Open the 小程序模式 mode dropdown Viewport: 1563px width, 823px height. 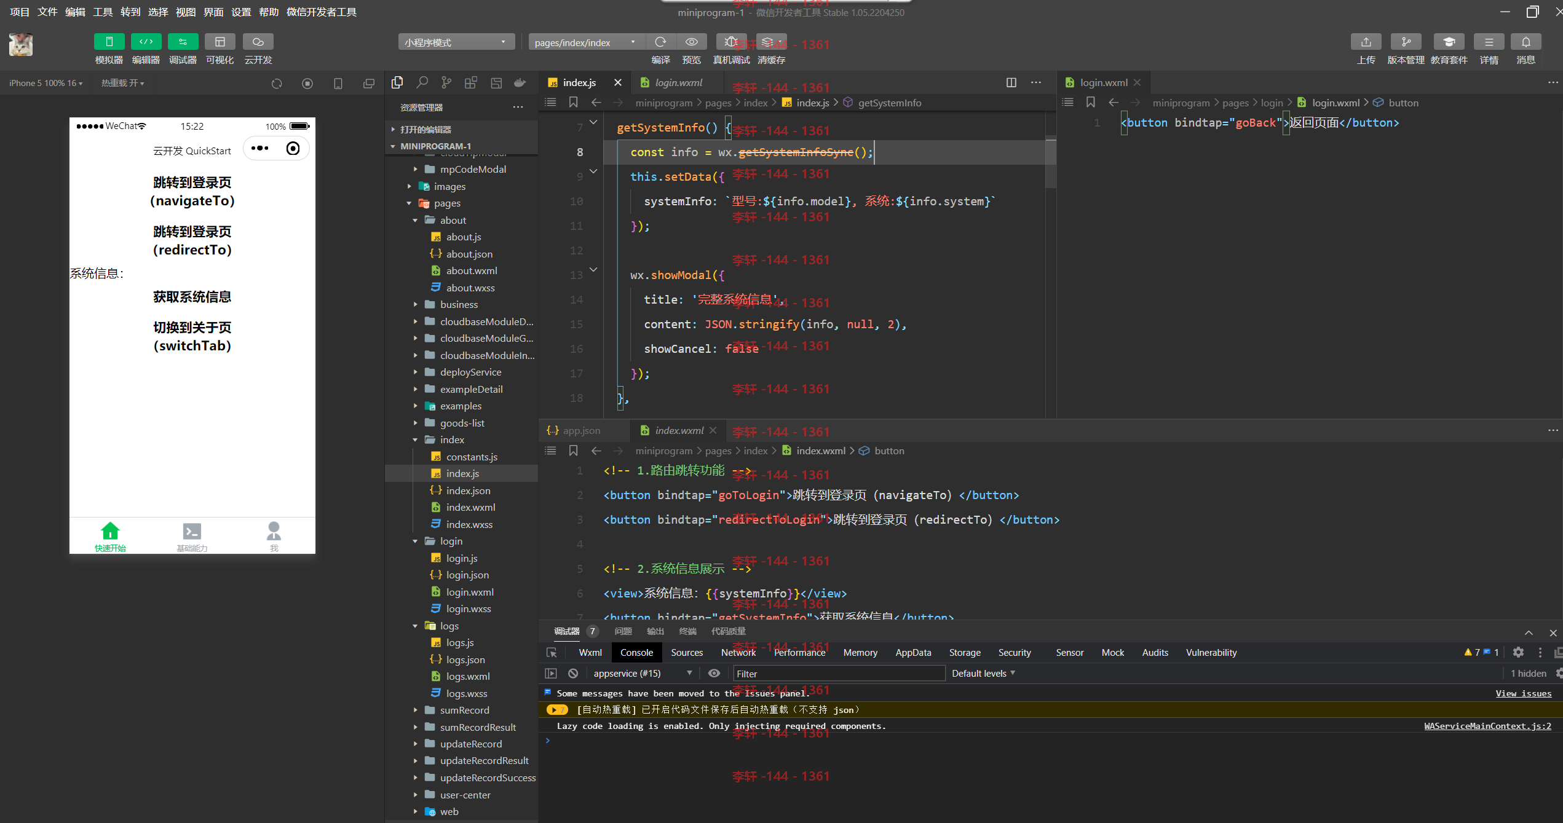(x=456, y=42)
